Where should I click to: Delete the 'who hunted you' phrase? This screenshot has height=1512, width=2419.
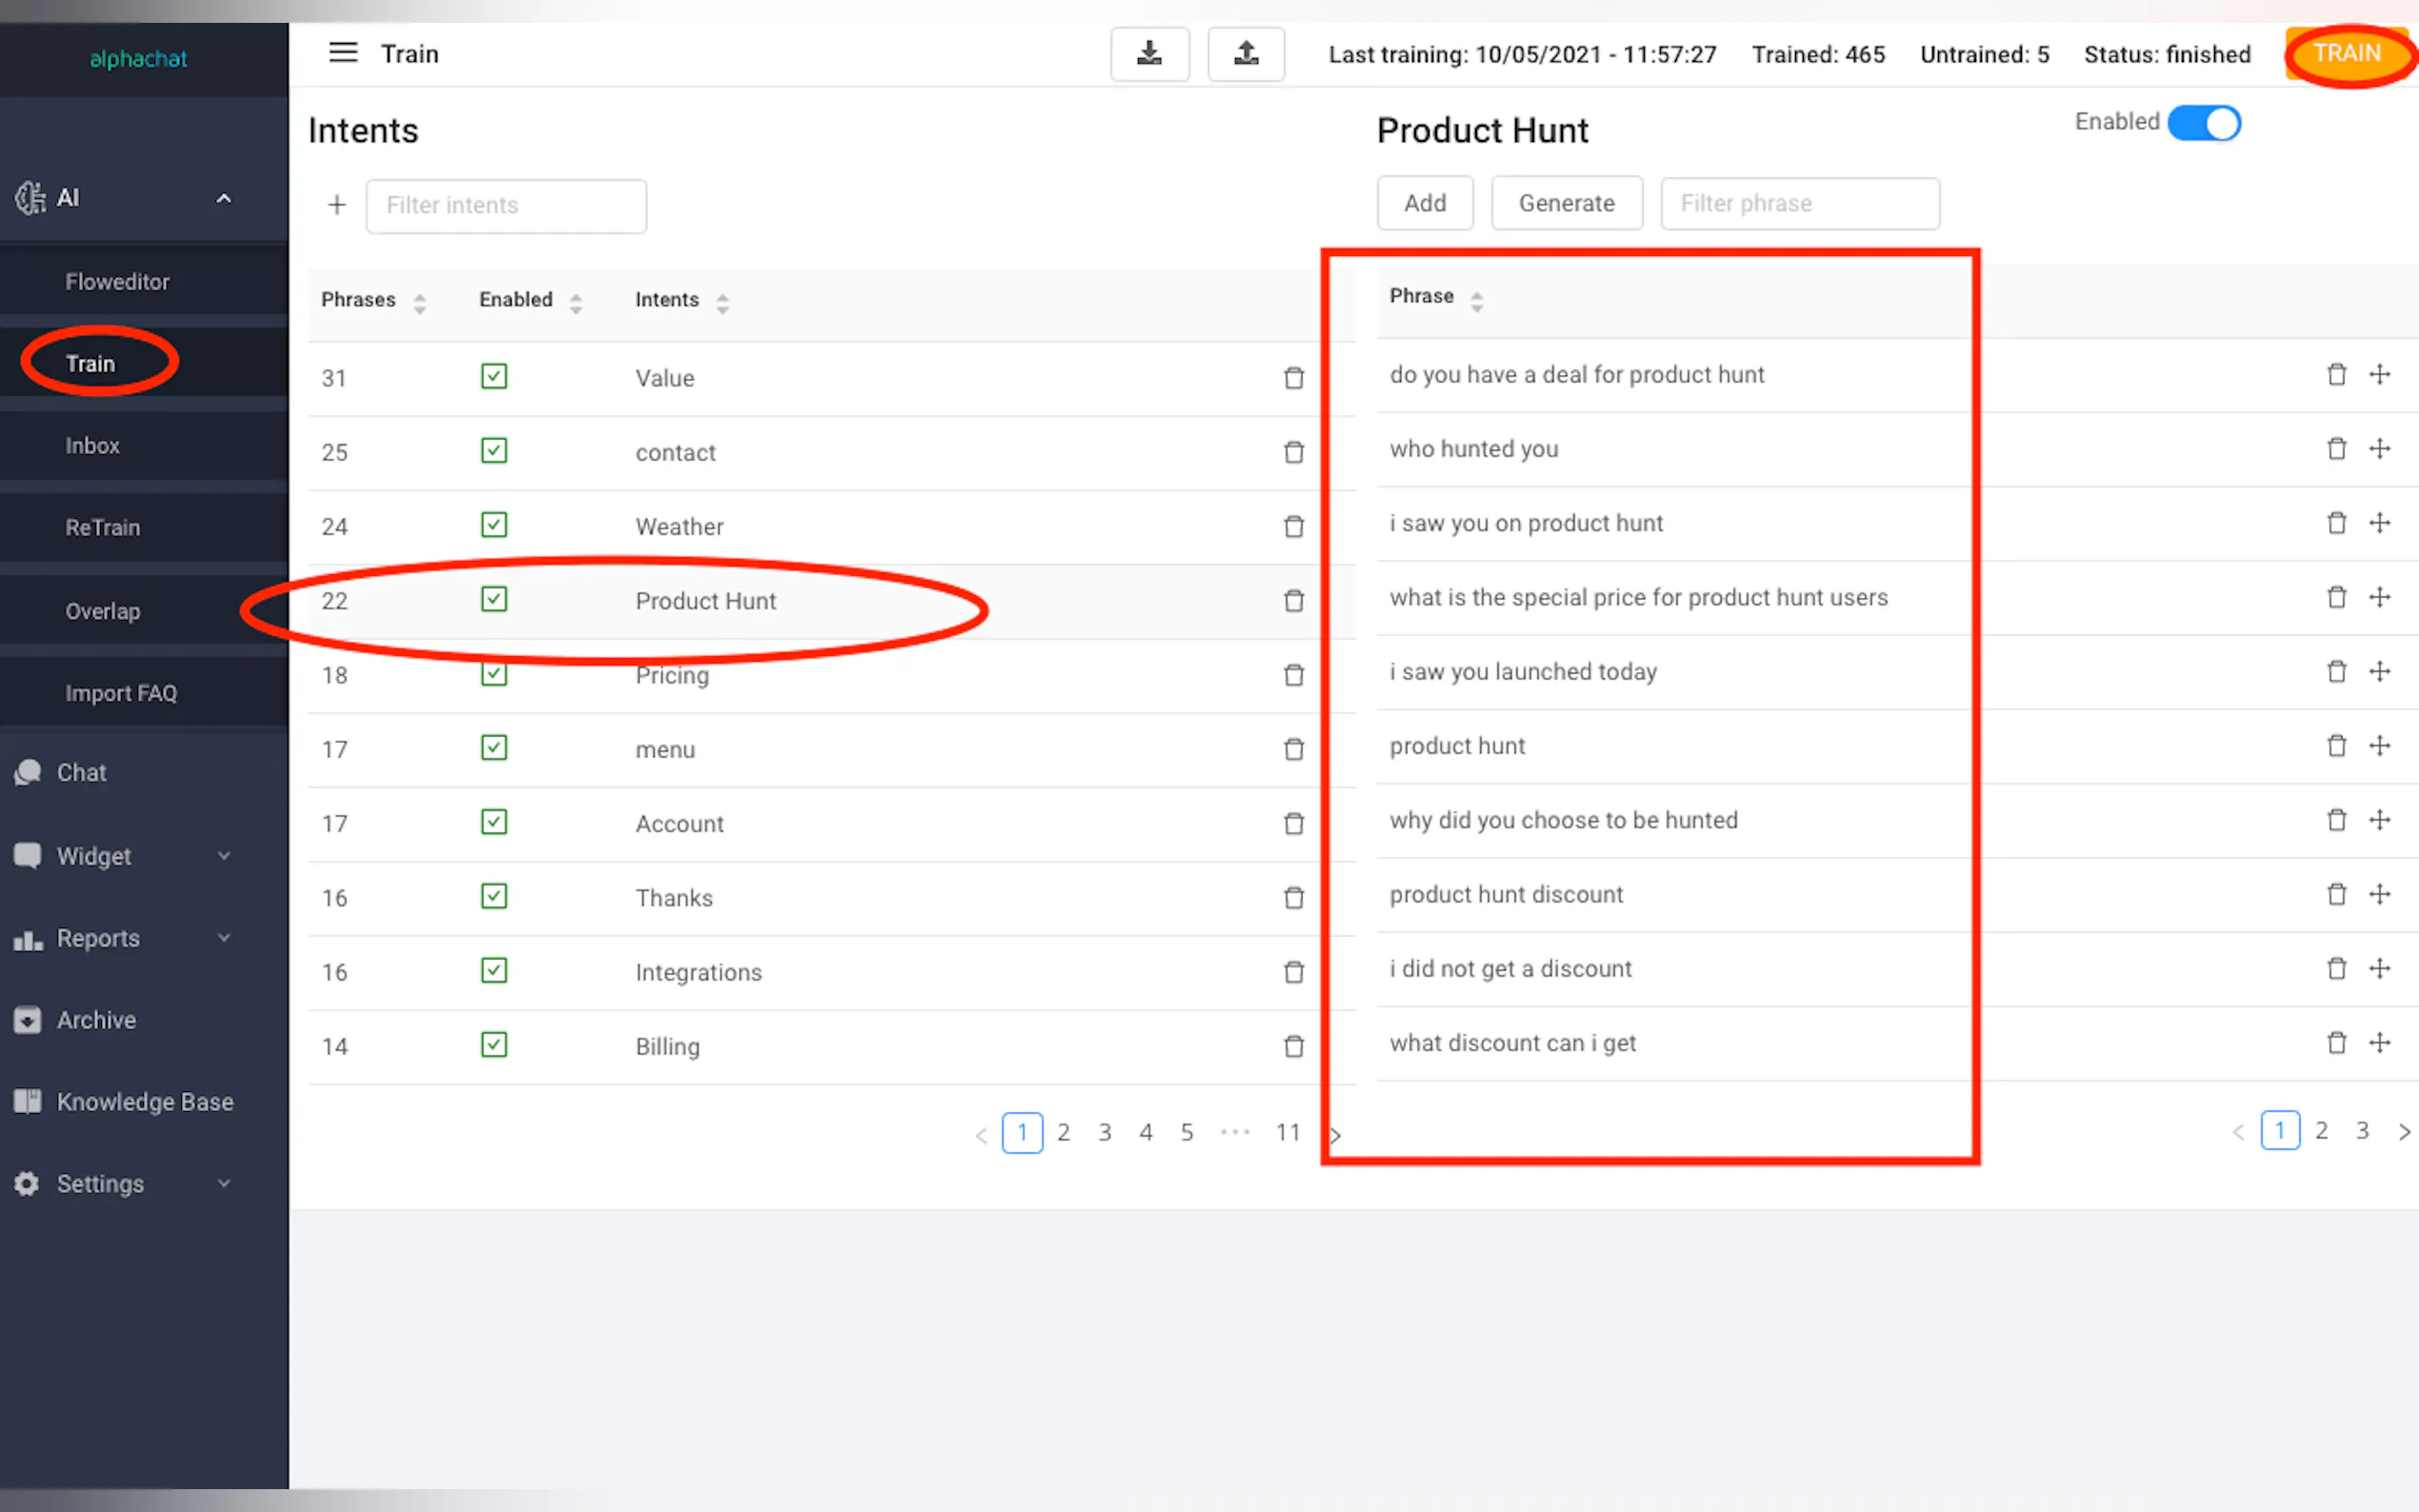click(2336, 449)
